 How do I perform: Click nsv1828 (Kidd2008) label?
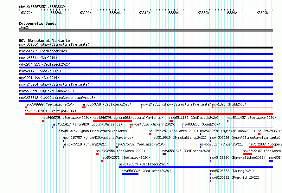click(229, 104)
